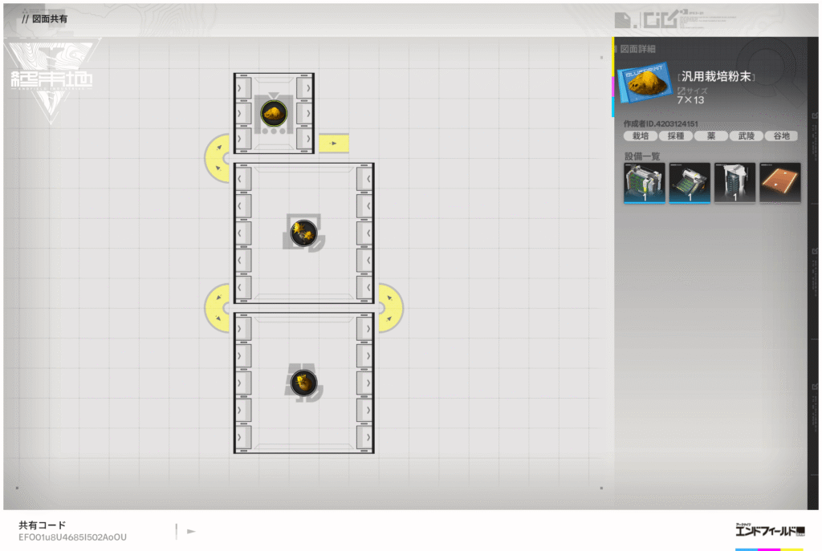822x551 pixels.
Task: Select the tower-shaped third equipment icon
Action: (x=735, y=182)
